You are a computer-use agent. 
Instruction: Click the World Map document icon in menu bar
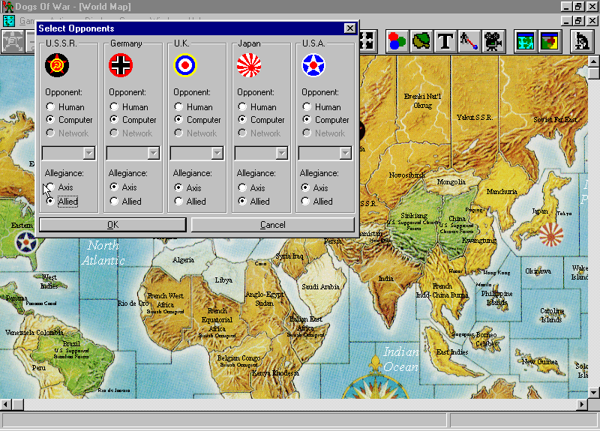9,20
